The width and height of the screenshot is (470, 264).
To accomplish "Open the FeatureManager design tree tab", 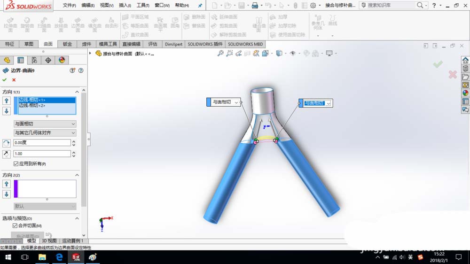I will point(7,60).
